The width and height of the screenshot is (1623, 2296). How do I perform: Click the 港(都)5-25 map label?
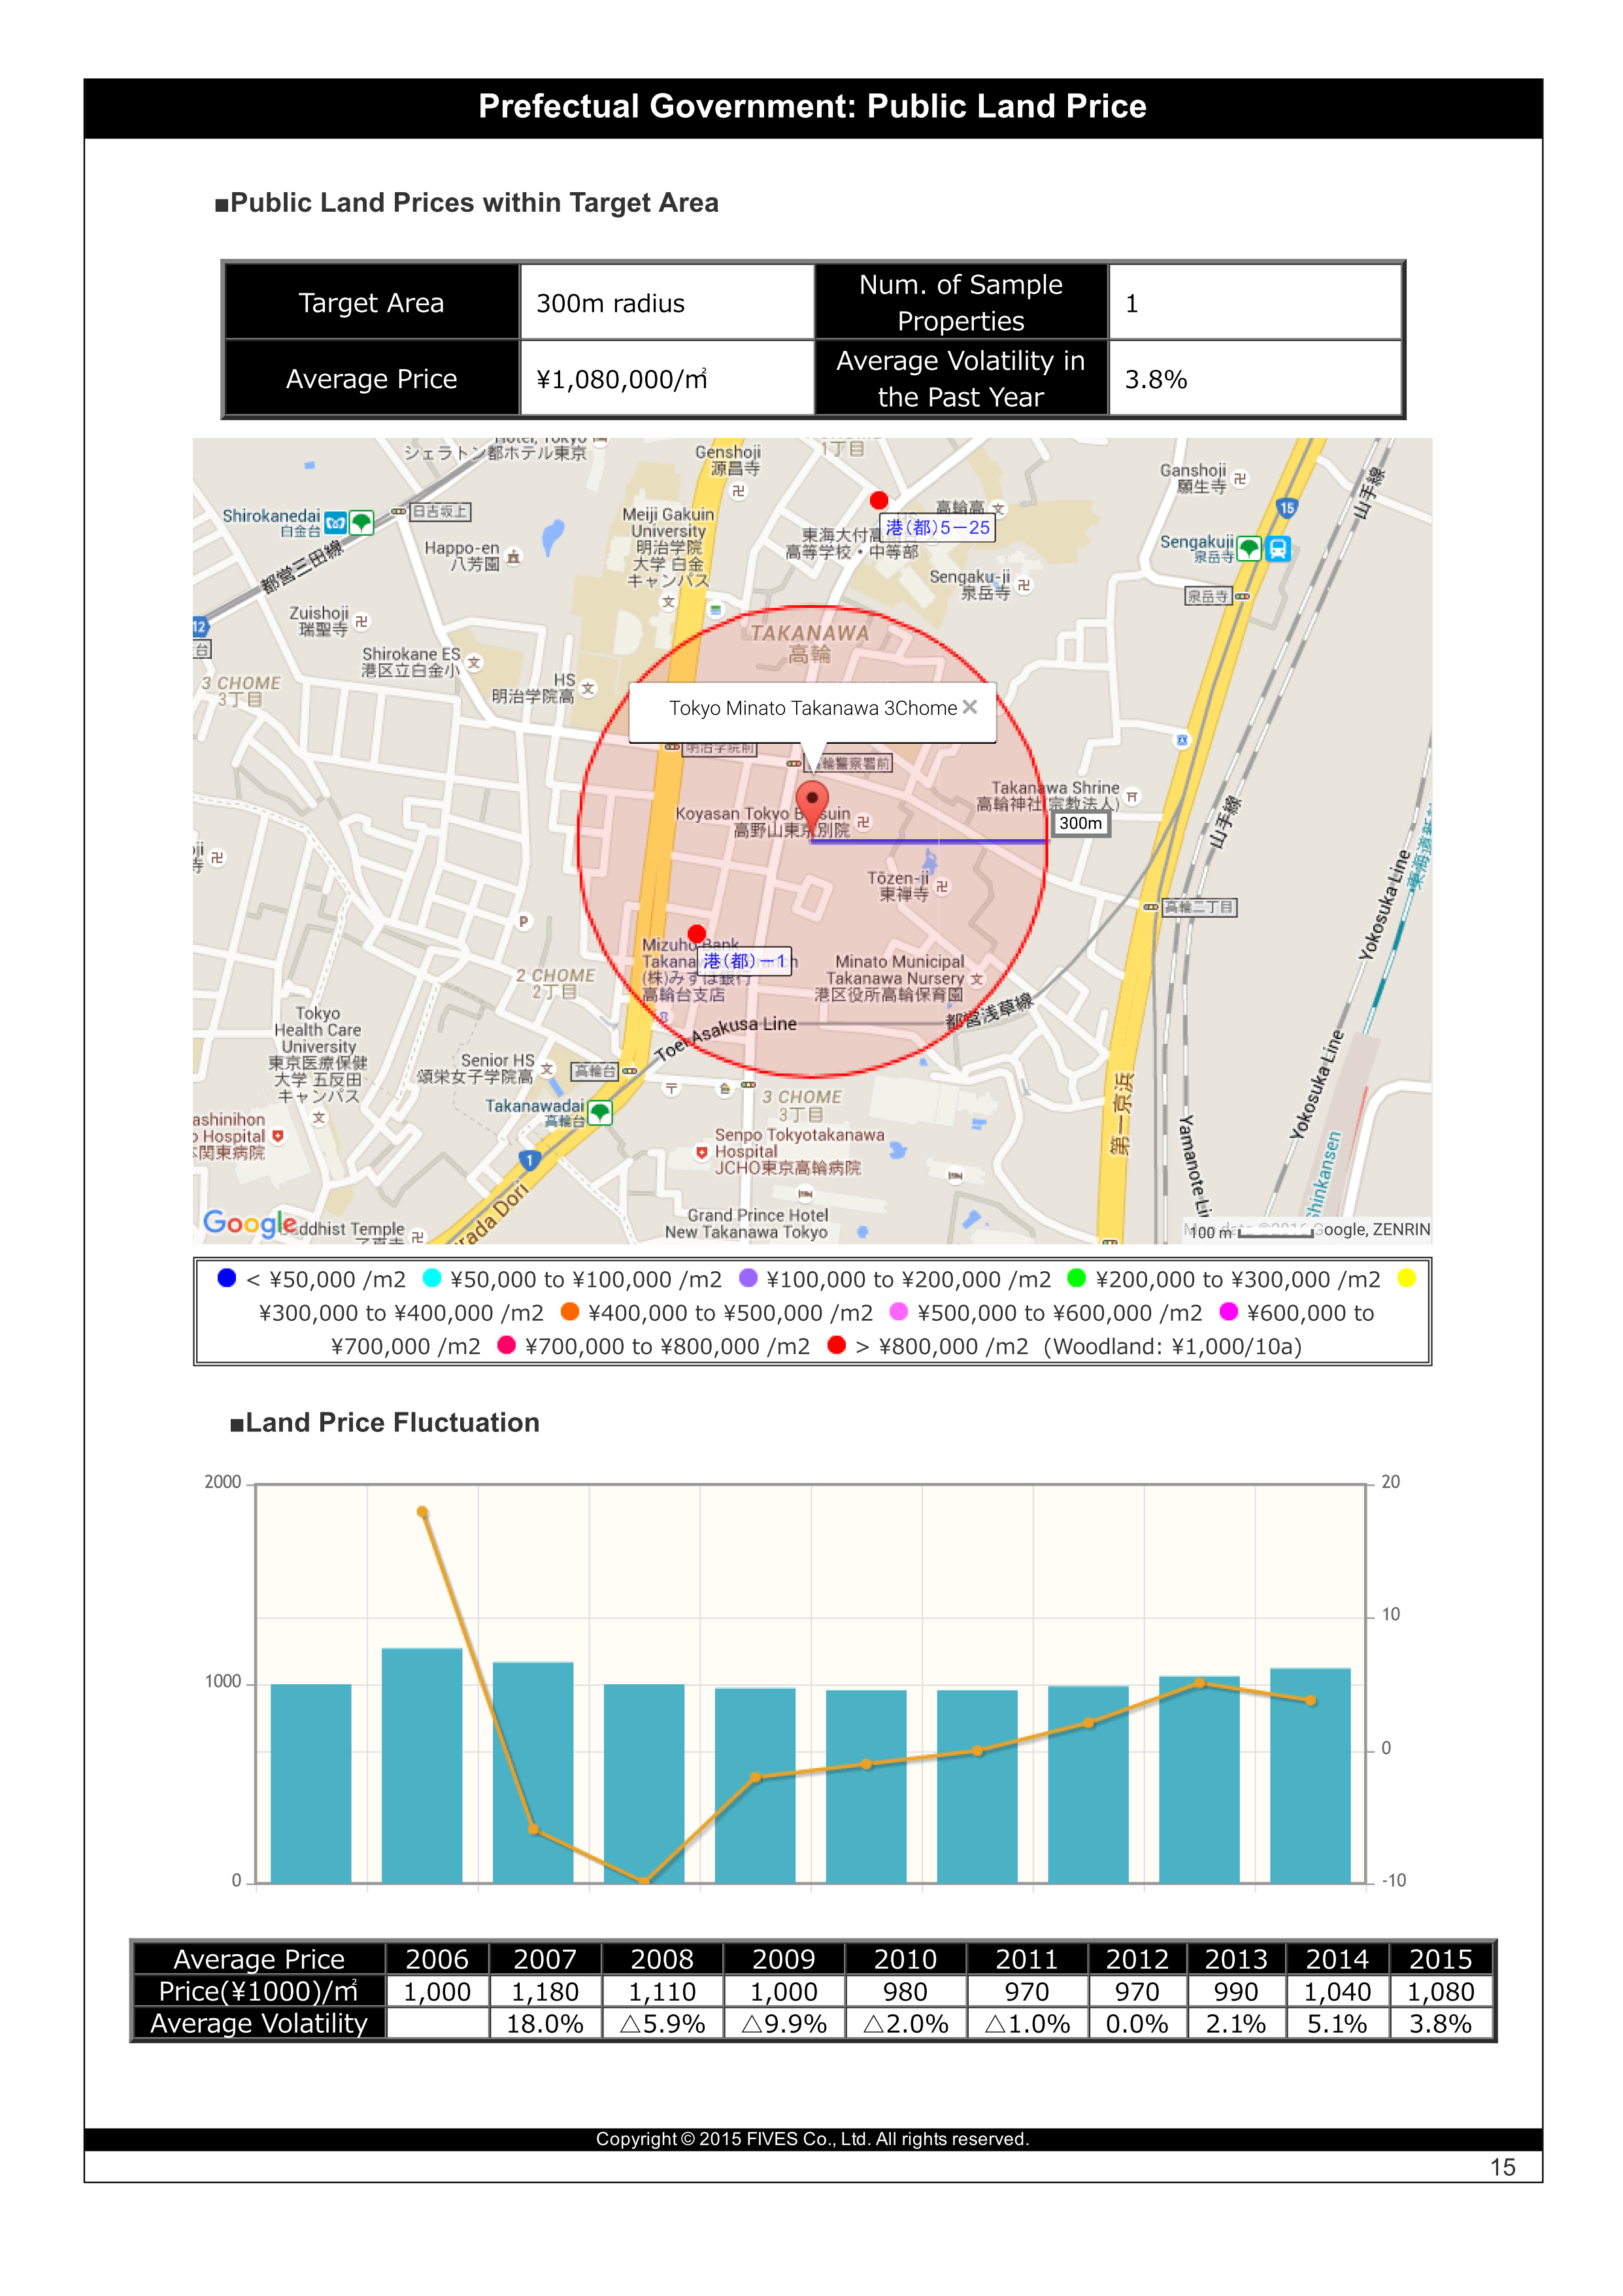[x=937, y=527]
